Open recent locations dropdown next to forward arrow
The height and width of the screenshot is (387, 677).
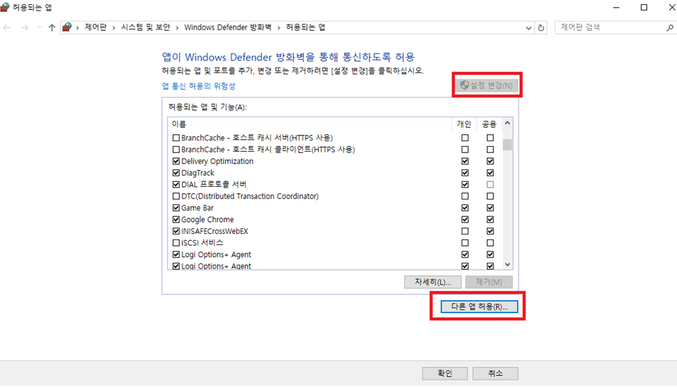(x=39, y=27)
